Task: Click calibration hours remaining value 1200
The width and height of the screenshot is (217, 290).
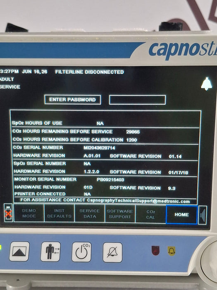Action: 131,140
